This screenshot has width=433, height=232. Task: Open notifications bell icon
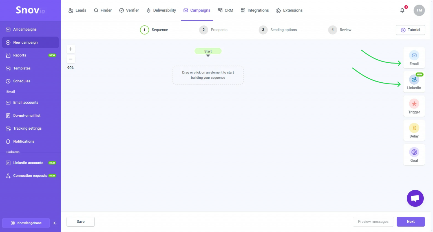[x=402, y=10]
